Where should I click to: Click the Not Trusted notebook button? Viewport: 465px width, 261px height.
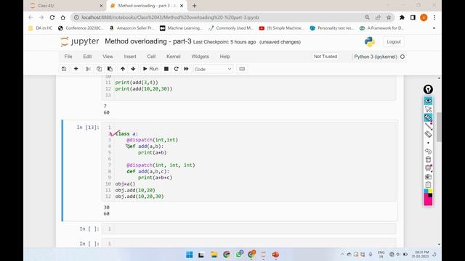point(325,57)
